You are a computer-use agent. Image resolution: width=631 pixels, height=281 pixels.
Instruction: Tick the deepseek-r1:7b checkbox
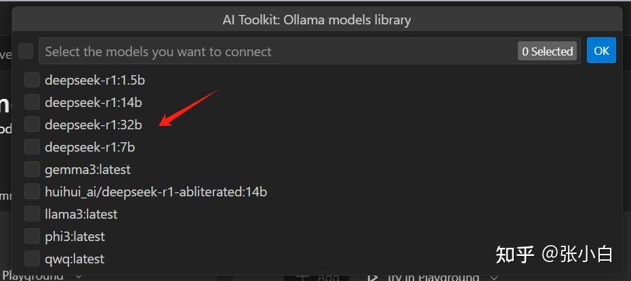[x=32, y=147]
